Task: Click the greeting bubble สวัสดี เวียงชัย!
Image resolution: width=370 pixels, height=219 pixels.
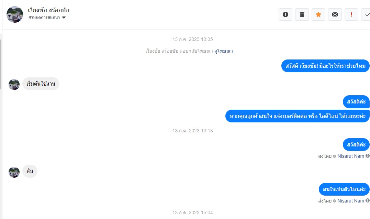Action: pos(325,66)
